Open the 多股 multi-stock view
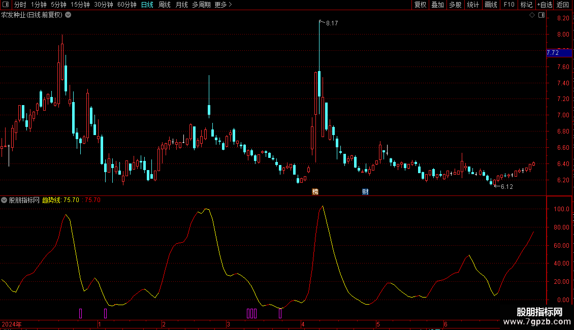This screenshot has height=330, width=574. pos(456,5)
